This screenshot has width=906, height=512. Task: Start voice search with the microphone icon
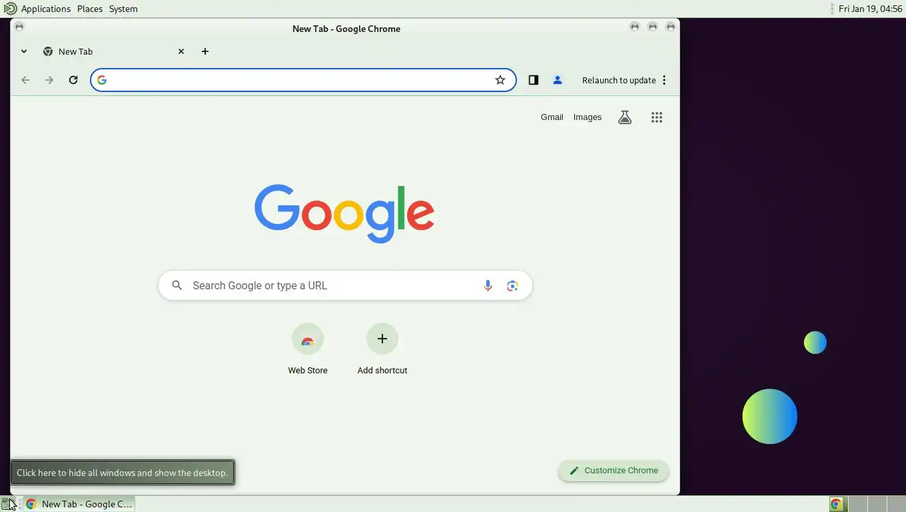[488, 285]
